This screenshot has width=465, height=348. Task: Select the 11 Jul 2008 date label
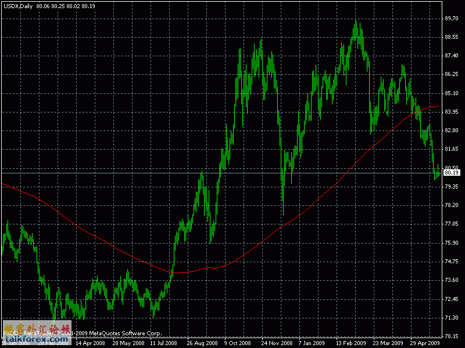(x=164, y=343)
